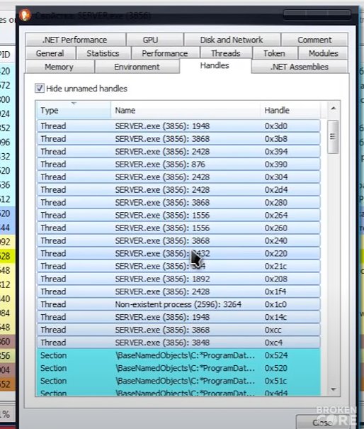Viewport: 364px width, 429px height.
Task: Open the Performance tab
Action: pos(165,53)
